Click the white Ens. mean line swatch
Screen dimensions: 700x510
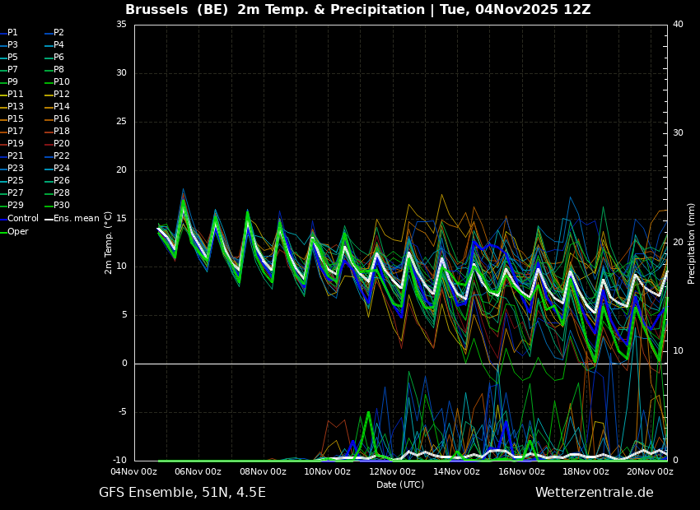(x=49, y=219)
